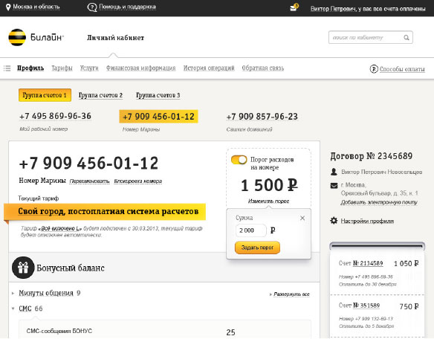Click the ruble icon next to Способы оплаты

point(374,68)
